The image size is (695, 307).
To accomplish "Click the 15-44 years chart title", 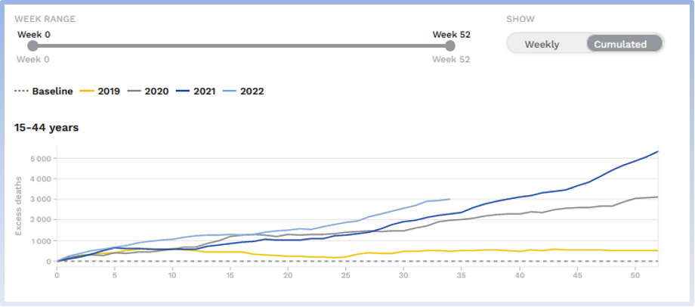I will [46, 128].
